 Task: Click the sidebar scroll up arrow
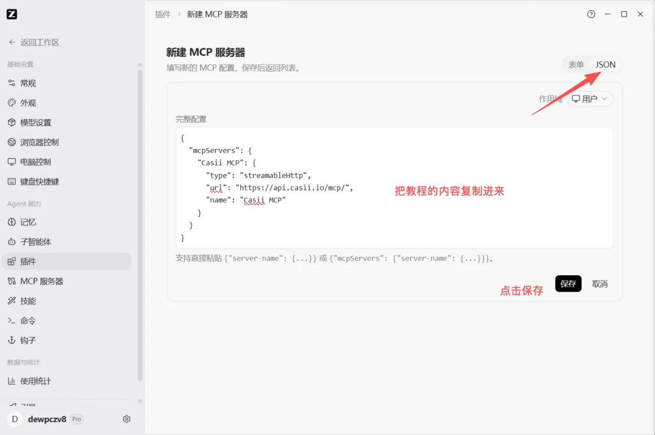(140, 65)
